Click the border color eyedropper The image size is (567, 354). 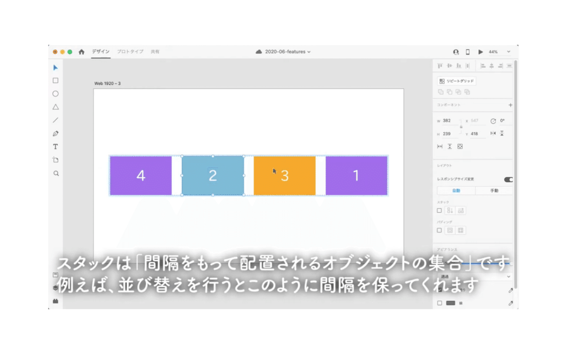pyautogui.click(x=510, y=303)
